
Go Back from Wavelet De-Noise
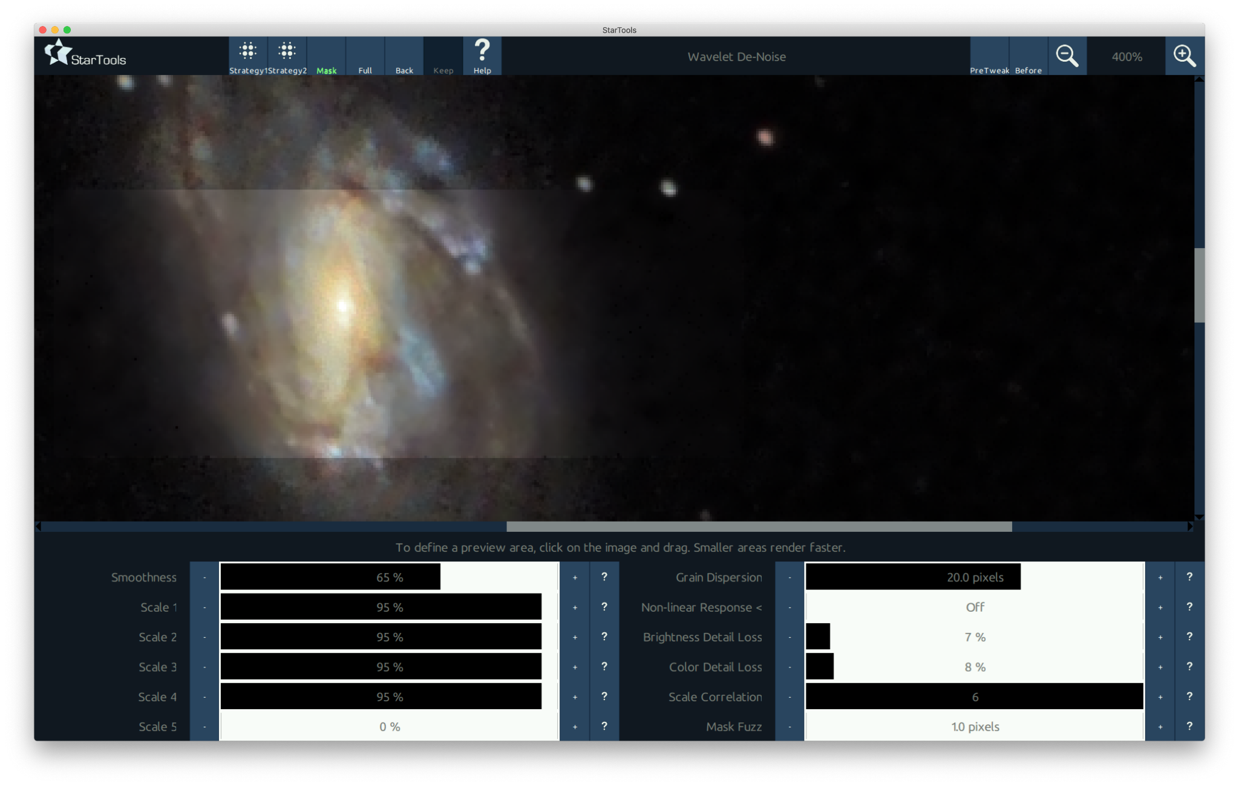[404, 56]
